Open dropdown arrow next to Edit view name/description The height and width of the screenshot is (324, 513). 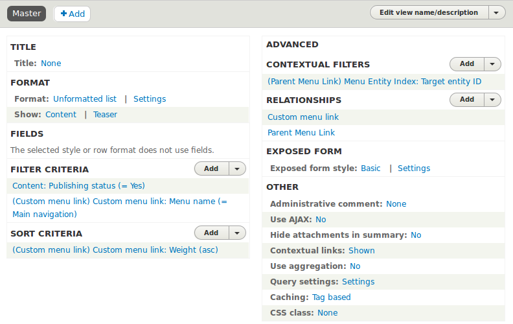(x=497, y=12)
